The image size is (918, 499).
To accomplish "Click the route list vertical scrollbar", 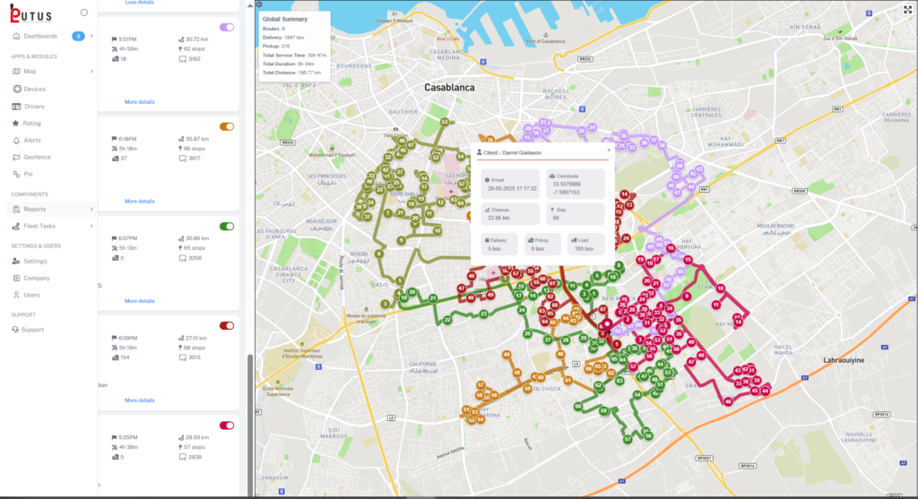I will click(250, 424).
